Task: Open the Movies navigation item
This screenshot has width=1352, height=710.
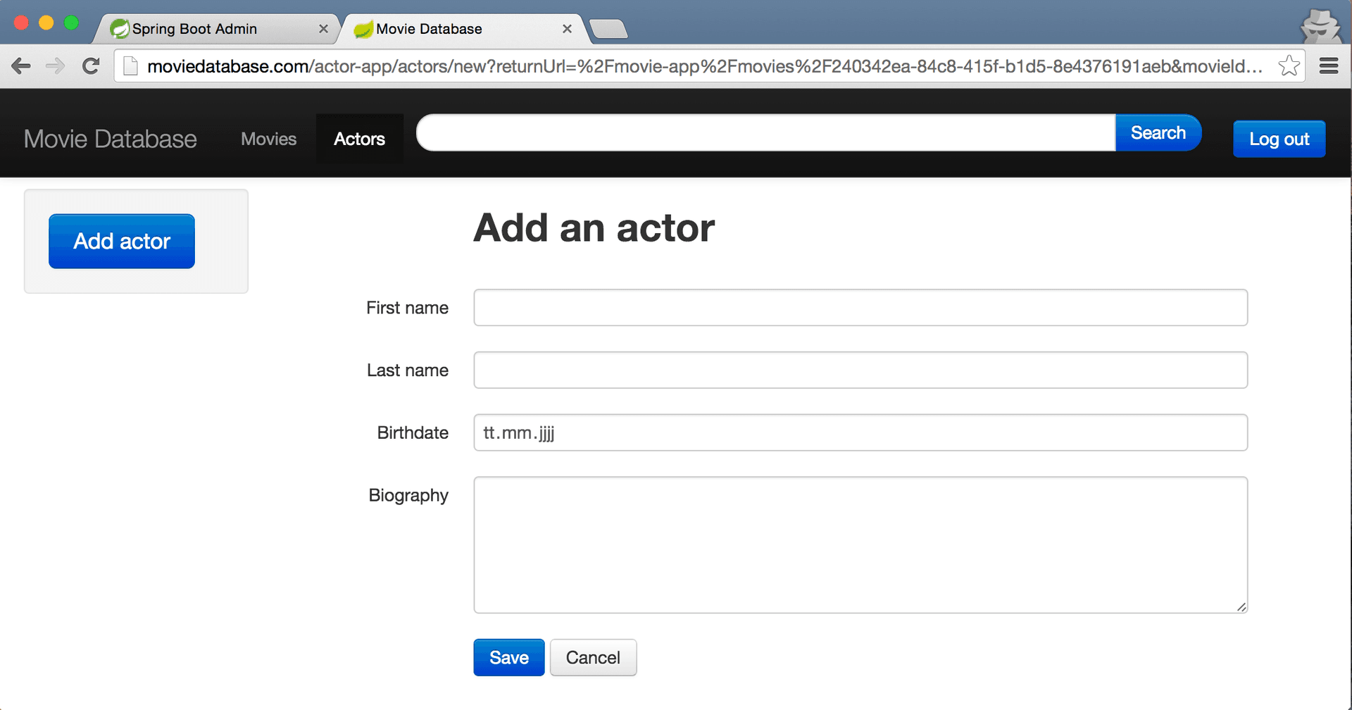Action: pos(268,139)
